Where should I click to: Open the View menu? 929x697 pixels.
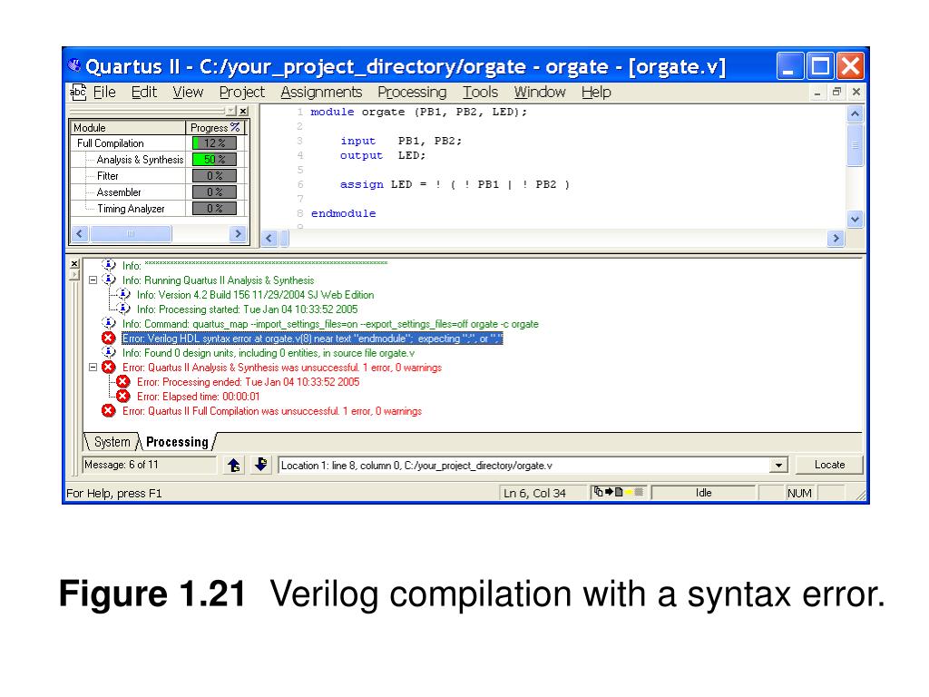[x=188, y=93]
